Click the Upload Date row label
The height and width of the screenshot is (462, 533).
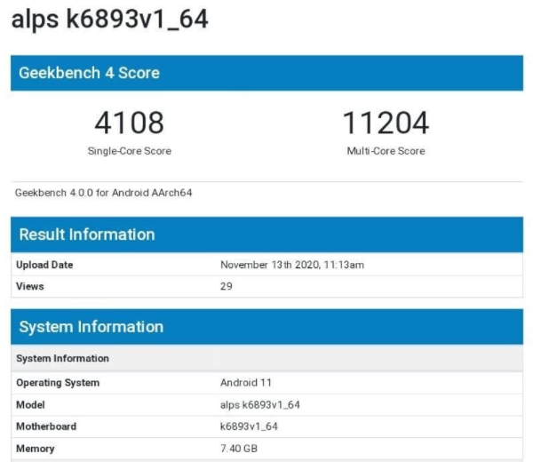point(44,265)
